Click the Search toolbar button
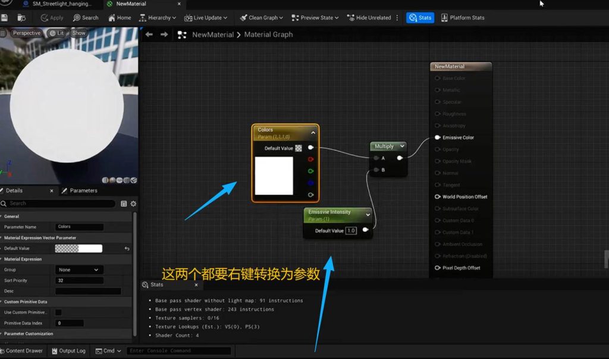609x359 pixels. [86, 18]
